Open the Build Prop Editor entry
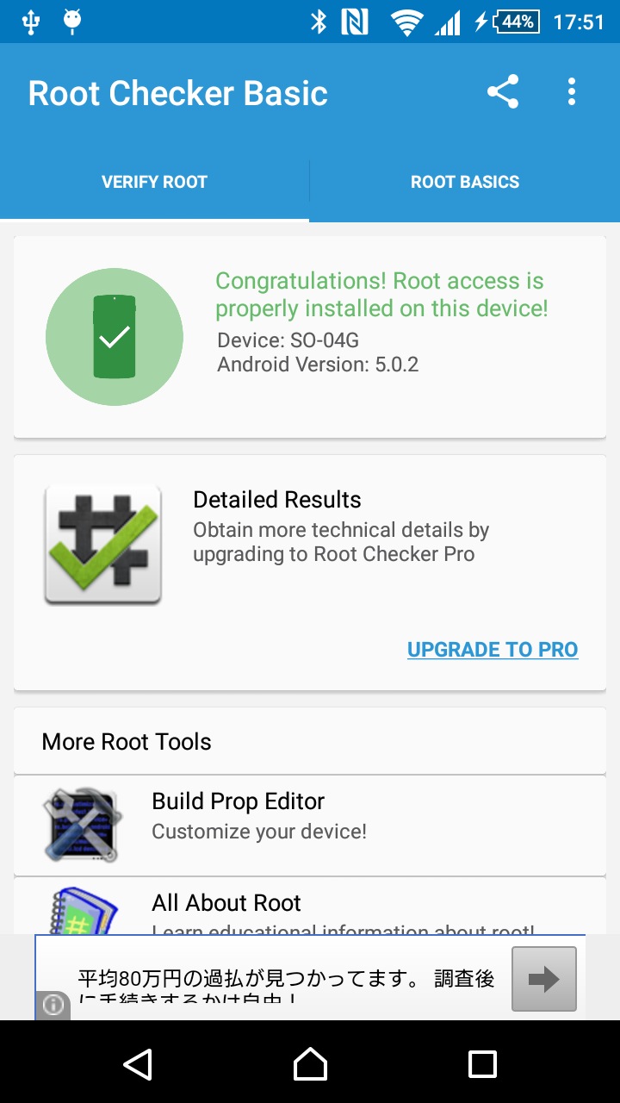The width and height of the screenshot is (620, 1103). (310, 826)
